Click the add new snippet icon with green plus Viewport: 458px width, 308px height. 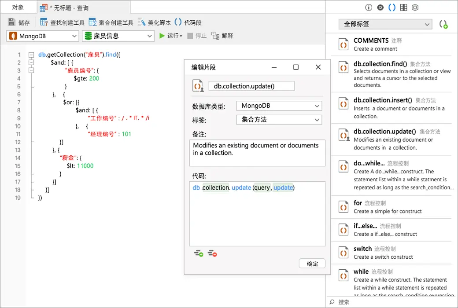(443, 24)
